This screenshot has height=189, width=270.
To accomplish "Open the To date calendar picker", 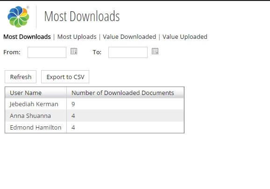I will coord(155,51).
